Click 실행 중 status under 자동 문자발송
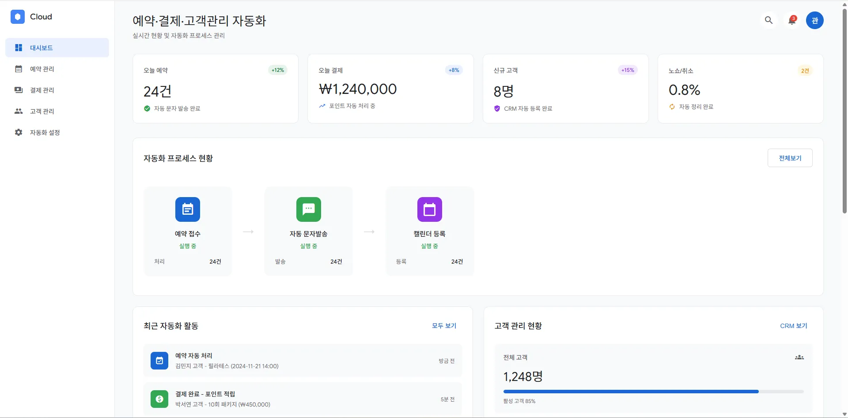The height and width of the screenshot is (418, 848). pos(309,246)
